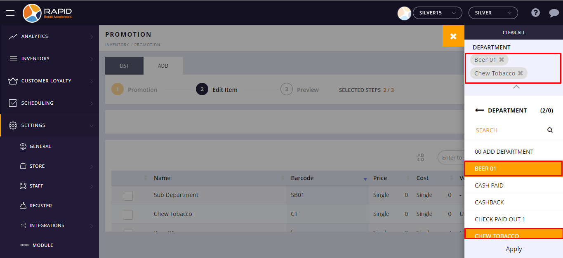Click CLEAR ALL filters
The image size is (563, 258).
coord(514,33)
